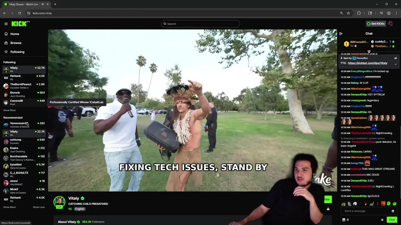Open CoconutB channel
Viewport: 401px width, 225px height.
coord(24,102)
